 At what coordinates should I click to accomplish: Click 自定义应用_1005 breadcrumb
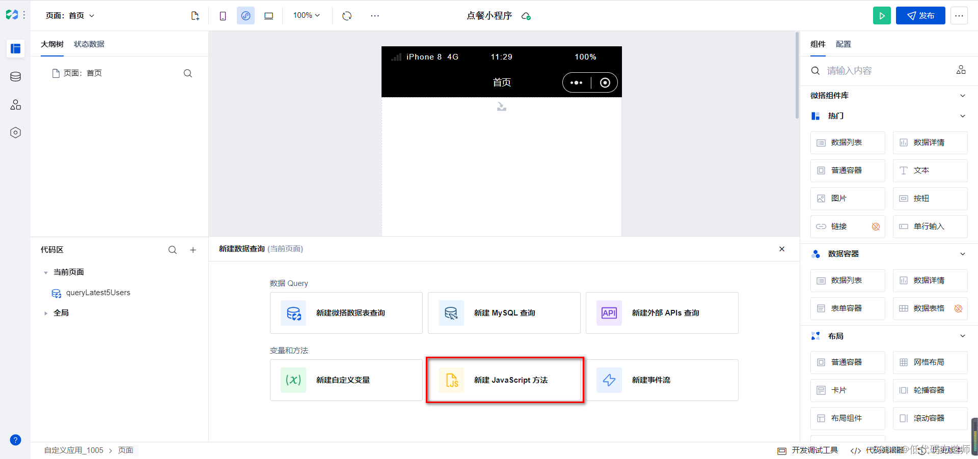point(74,450)
